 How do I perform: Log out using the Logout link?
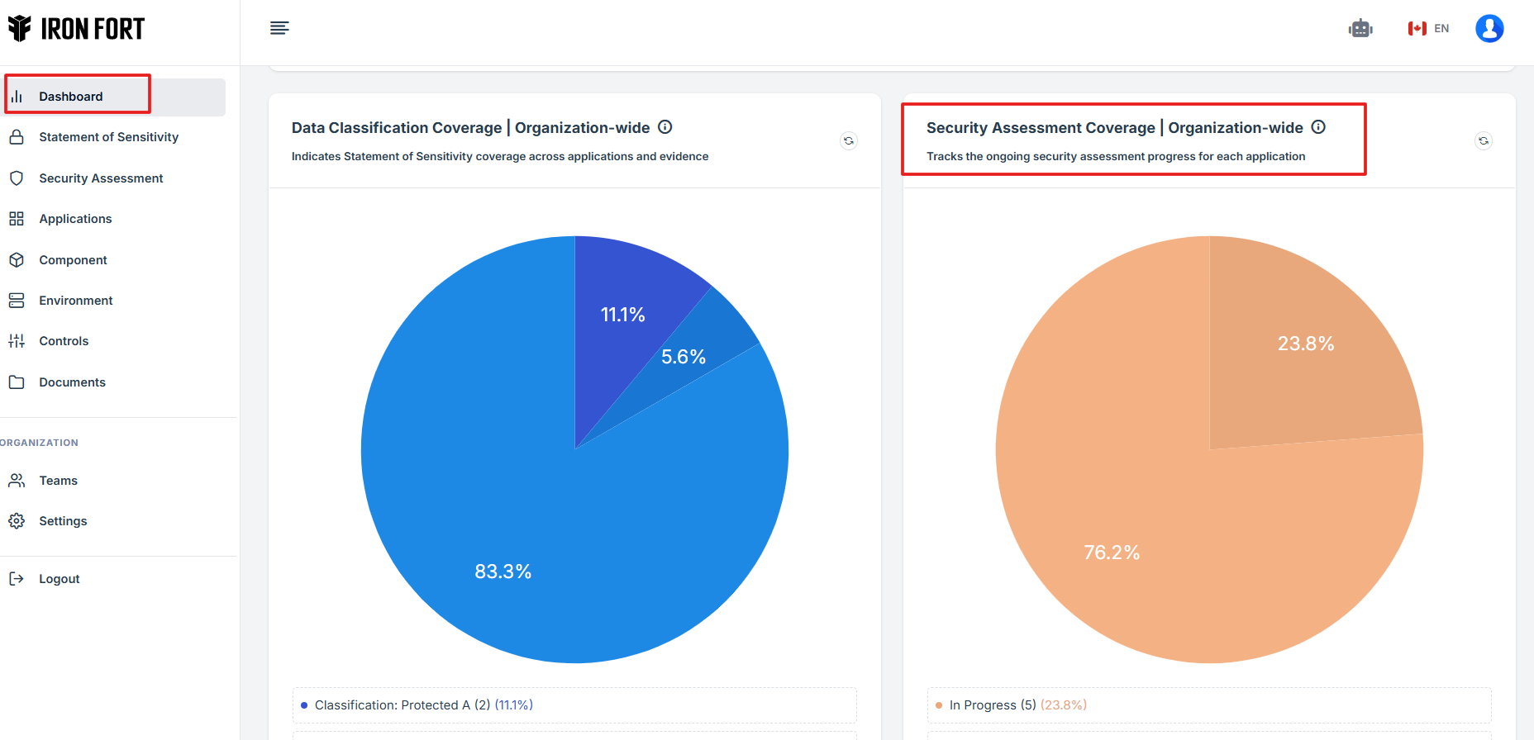(x=59, y=579)
